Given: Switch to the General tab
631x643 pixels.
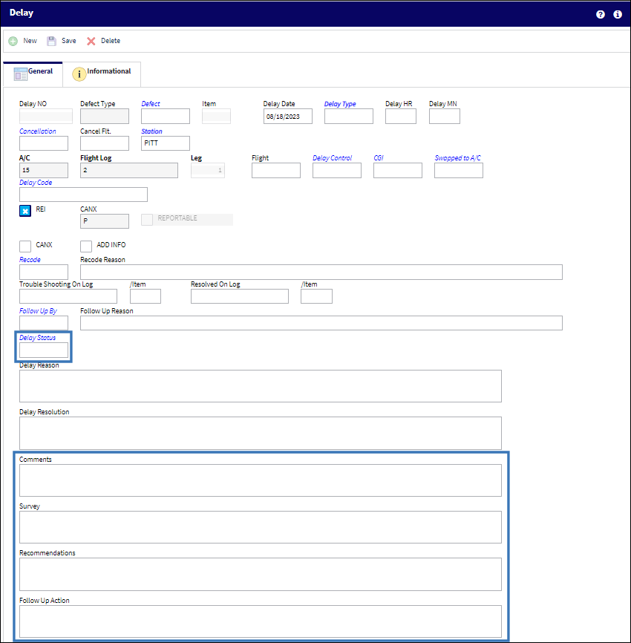Looking at the screenshot, I should click(33, 74).
